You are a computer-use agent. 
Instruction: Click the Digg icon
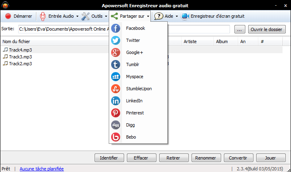tap(116, 125)
